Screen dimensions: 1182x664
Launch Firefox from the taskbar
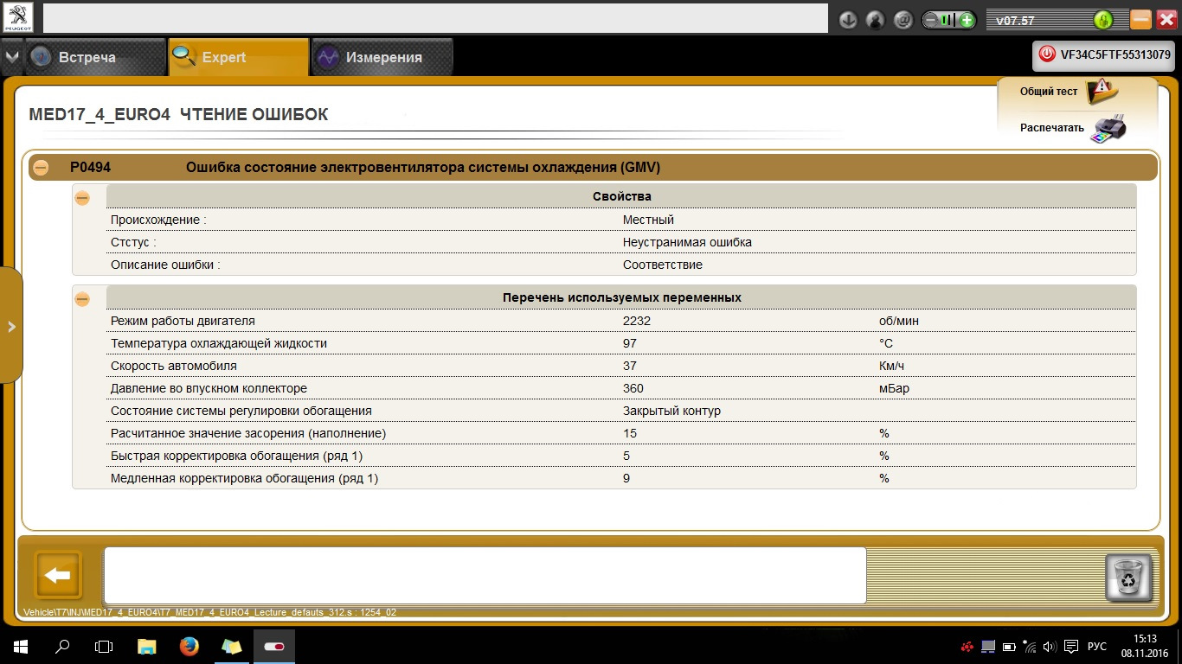click(x=189, y=646)
